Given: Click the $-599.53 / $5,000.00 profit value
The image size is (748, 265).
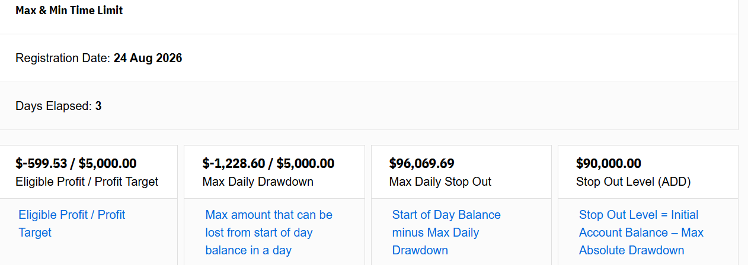Looking at the screenshot, I should [x=76, y=163].
